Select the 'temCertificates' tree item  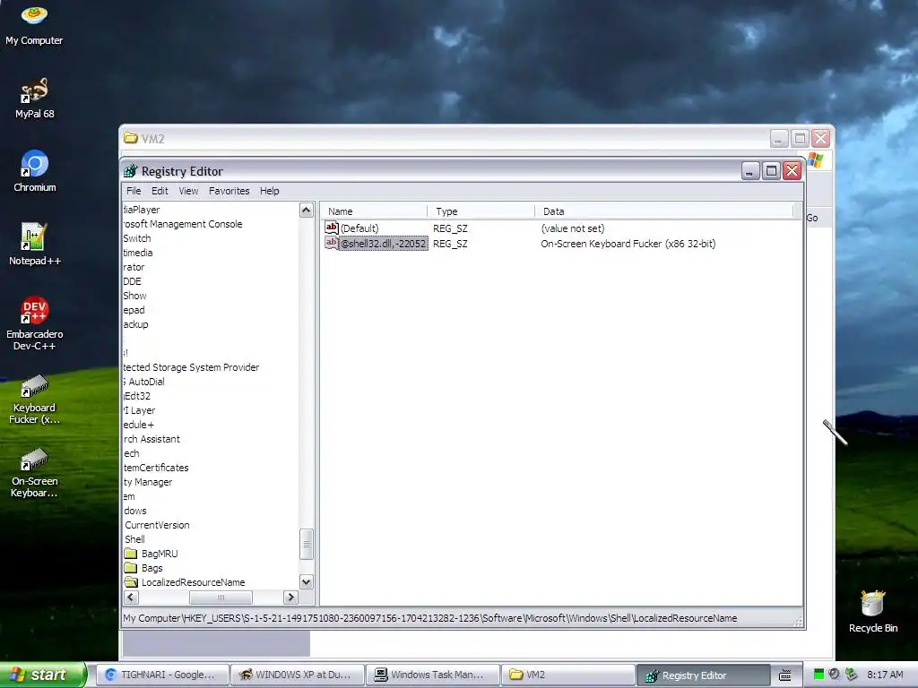(156, 468)
